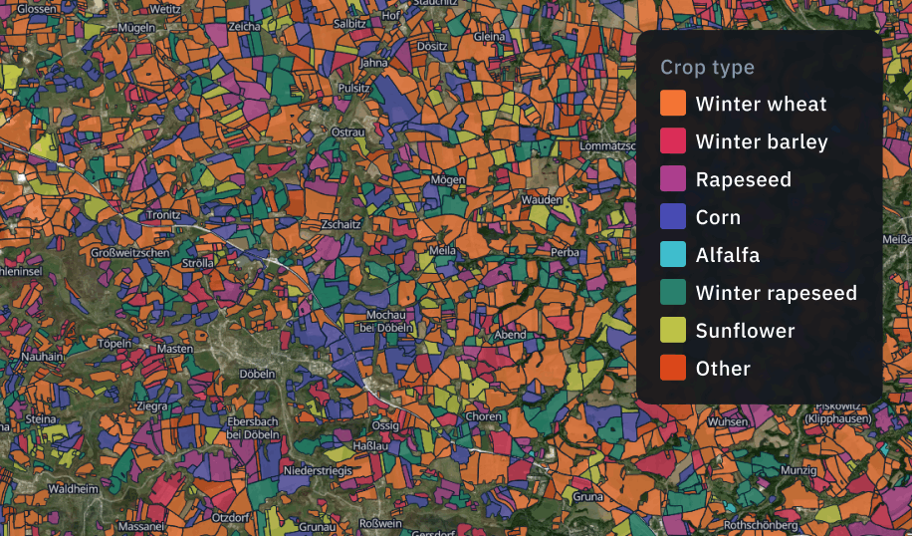Image resolution: width=912 pixels, height=536 pixels.
Task: Select the Rapeseed purple legend swatch
Action: 673,179
